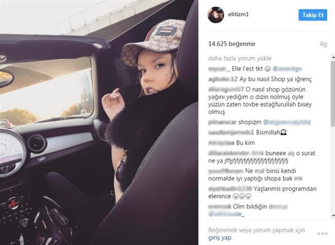Click the Takip Et follow button
335x245 pixels.
313,15
